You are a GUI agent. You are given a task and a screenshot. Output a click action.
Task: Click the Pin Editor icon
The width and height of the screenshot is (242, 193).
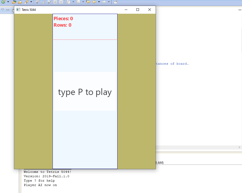point(115,2)
